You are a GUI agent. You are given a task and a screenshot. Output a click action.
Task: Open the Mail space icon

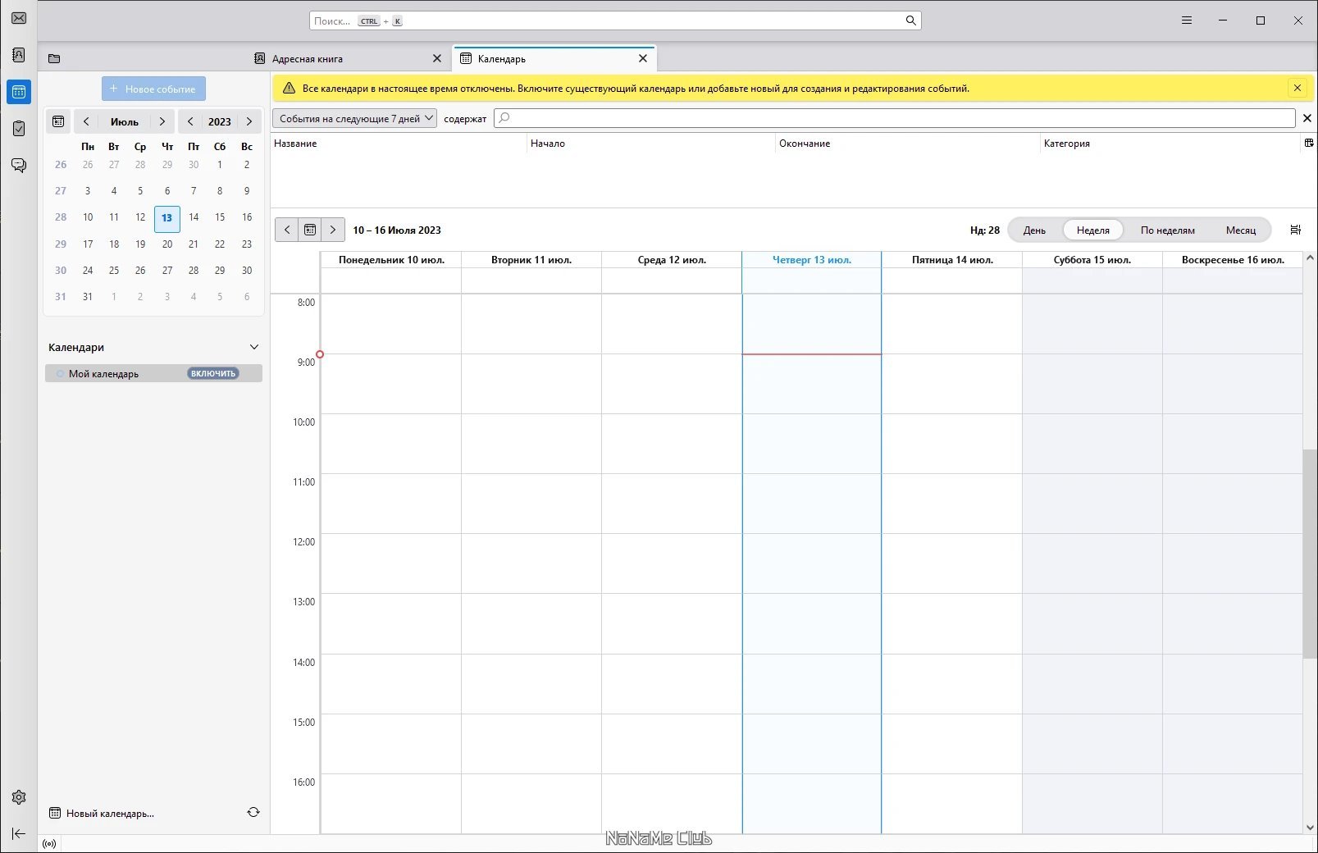19,18
